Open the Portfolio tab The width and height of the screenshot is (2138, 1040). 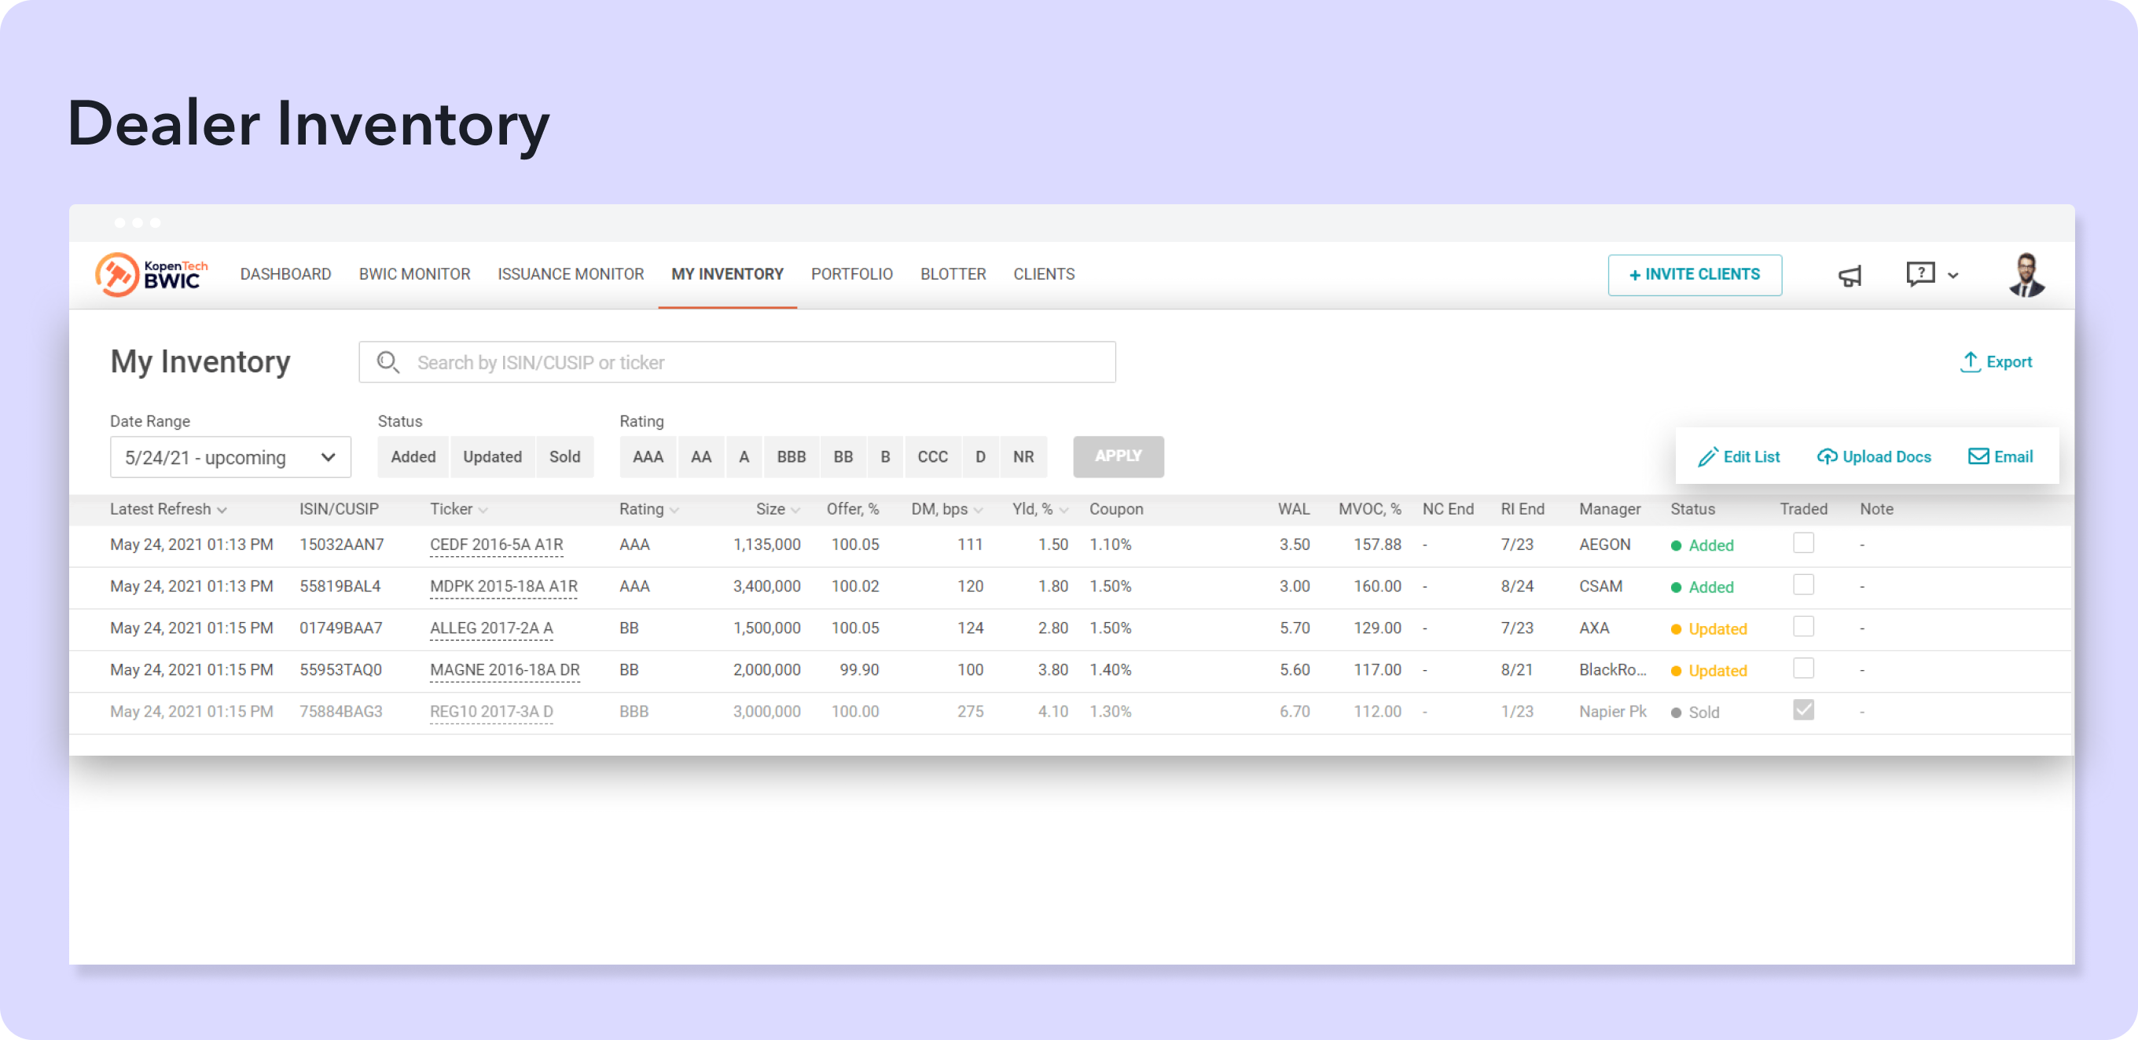(x=851, y=274)
